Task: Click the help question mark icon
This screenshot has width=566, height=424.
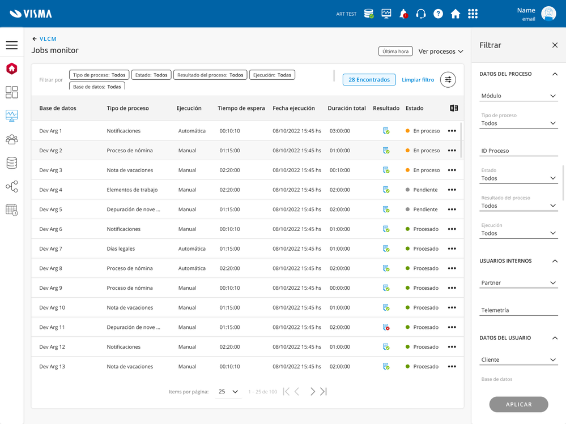Action: (x=438, y=14)
